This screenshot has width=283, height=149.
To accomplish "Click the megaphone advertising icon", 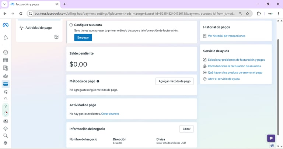I will [6, 92].
